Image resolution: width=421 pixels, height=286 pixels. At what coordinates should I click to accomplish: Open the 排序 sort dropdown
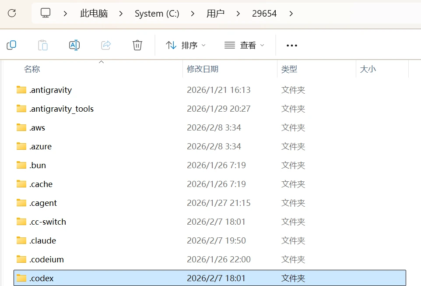186,45
